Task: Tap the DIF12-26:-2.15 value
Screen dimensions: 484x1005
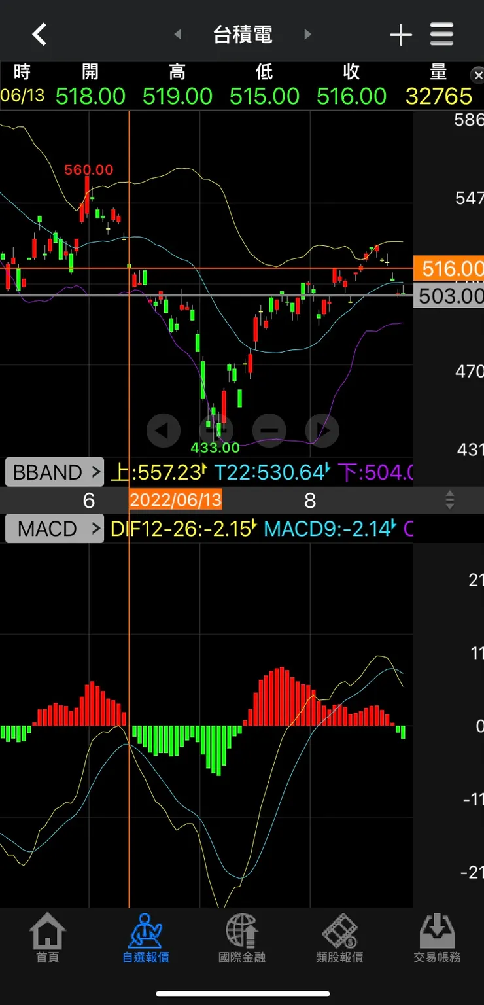Action: pyautogui.click(x=182, y=529)
